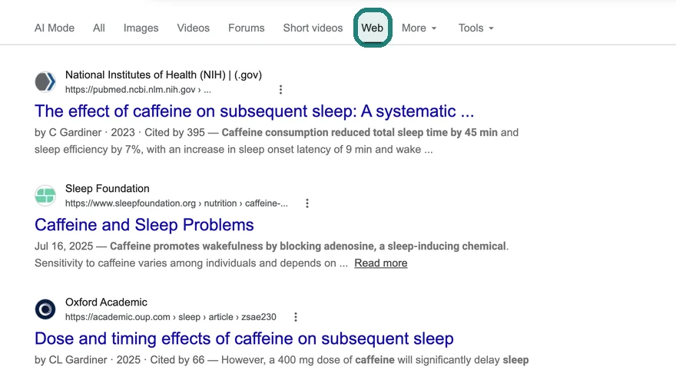Viewport: 676px width, 370px height.
Task: Show Short videos results
Action: [313, 28]
